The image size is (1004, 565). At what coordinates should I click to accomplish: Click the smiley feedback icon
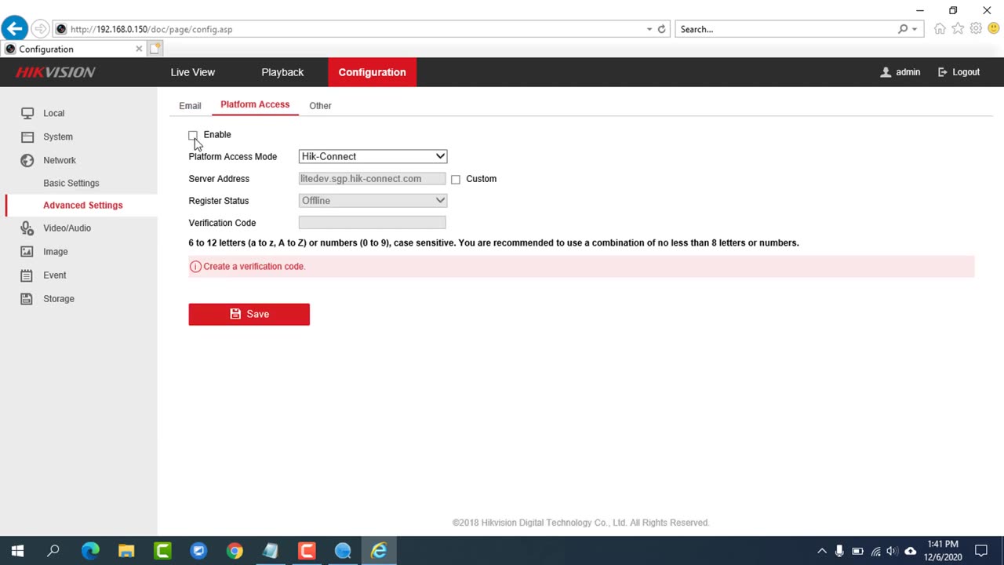pos(994,29)
